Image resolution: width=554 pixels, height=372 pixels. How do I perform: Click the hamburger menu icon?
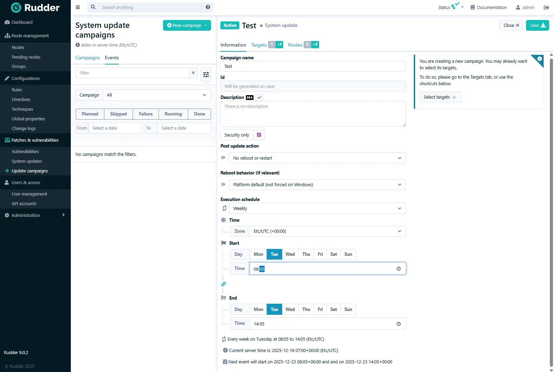coord(78,7)
